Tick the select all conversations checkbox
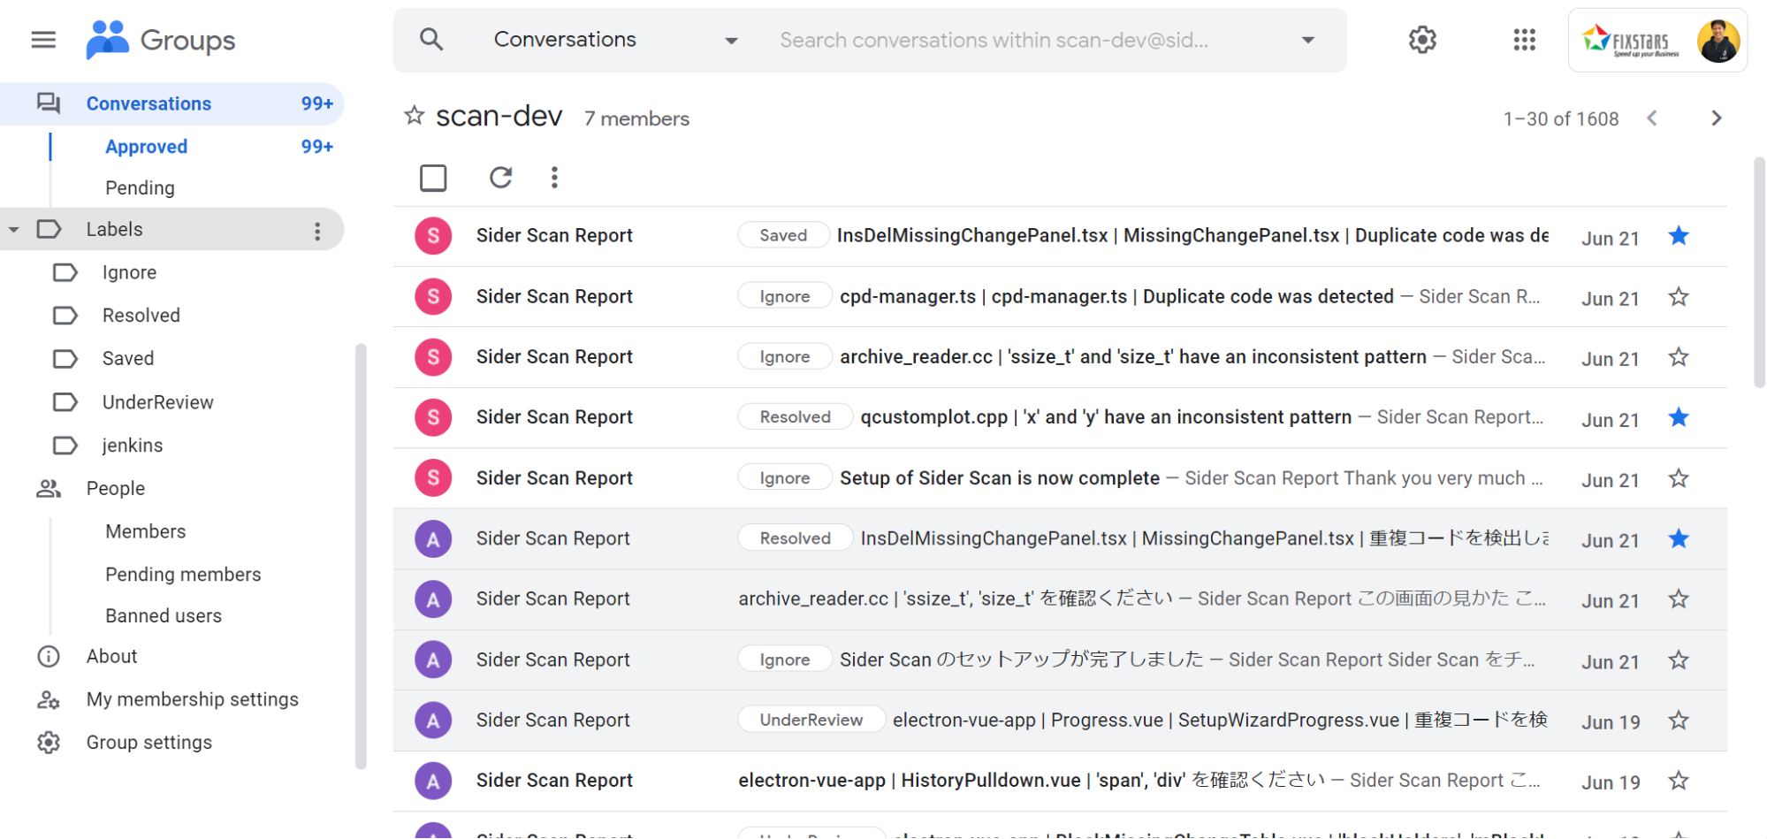Viewport: 1767px width, 839px height. [433, 178]
